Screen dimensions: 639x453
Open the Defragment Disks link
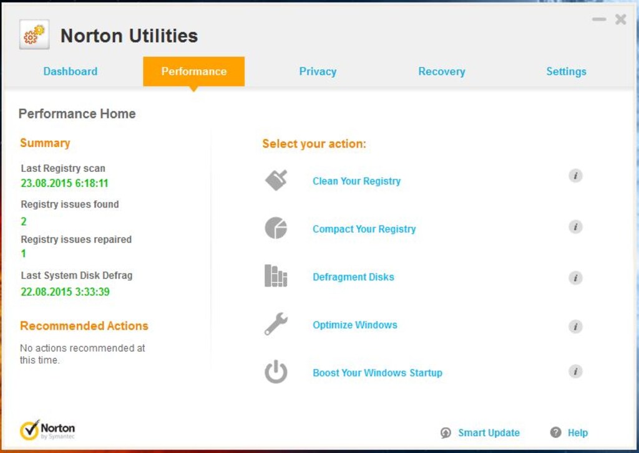[x=353, y=277]
